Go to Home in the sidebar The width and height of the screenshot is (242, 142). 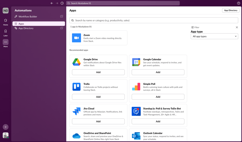point(5,22)
